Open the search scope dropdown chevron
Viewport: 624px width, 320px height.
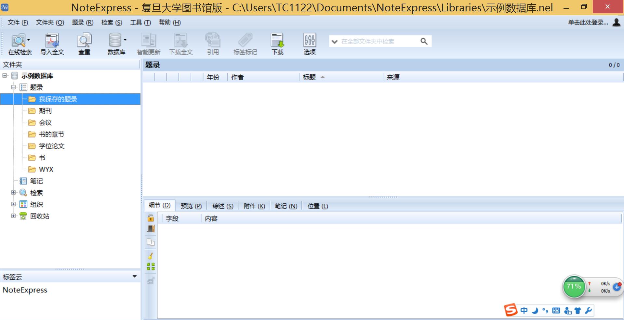click(x=334, y=42)
